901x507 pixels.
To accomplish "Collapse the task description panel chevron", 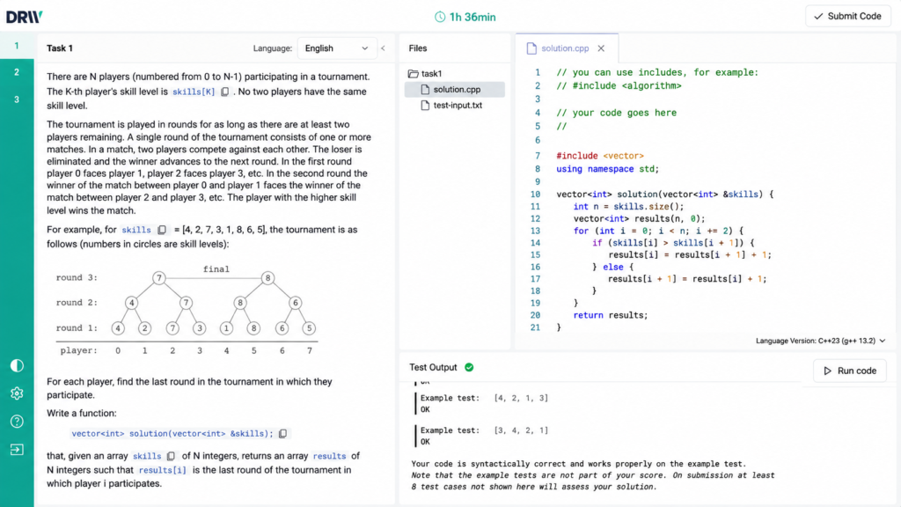I will 384,48.
